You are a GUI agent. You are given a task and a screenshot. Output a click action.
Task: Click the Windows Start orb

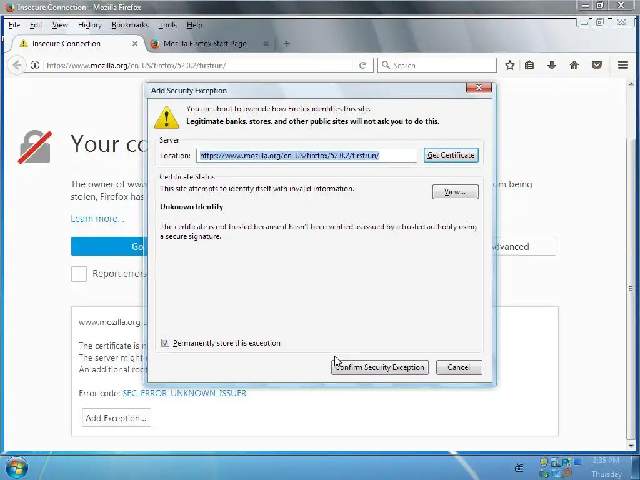coord(17,467)
